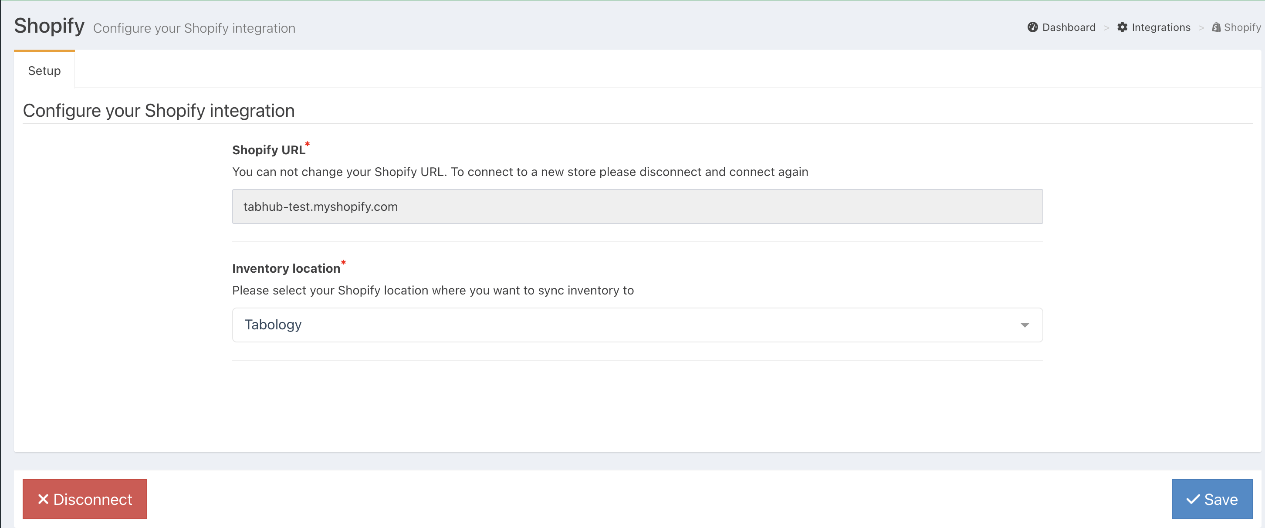The width and height of the screenshot is (1265, 528).
Task: Open the Dashboard breadcrumb link
Action: pos(1069,27)
